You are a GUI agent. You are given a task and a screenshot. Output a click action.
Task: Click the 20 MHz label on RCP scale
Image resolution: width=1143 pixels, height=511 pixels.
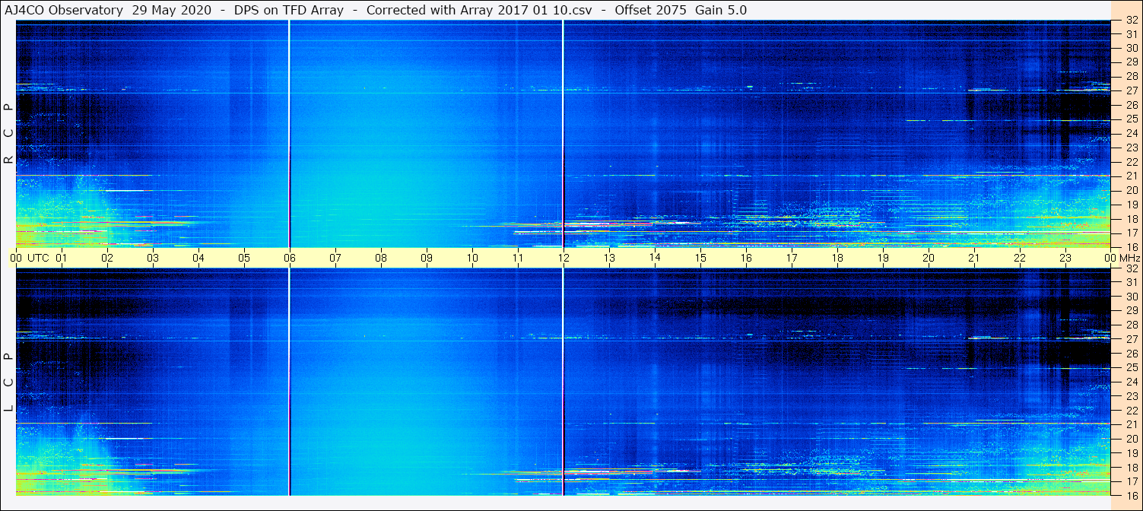point(1132,190)
